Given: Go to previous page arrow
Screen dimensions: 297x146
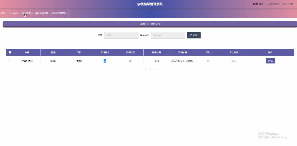Looking at the screenshot, I should (145, 69).
